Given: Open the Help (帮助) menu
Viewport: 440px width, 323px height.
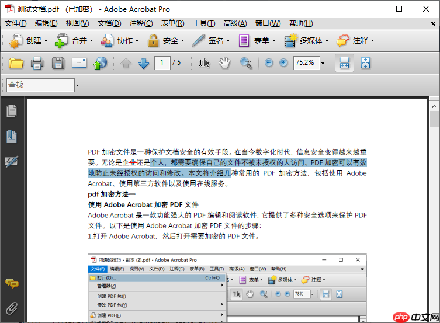Looking at the screenshot, I should coord(301,23).
